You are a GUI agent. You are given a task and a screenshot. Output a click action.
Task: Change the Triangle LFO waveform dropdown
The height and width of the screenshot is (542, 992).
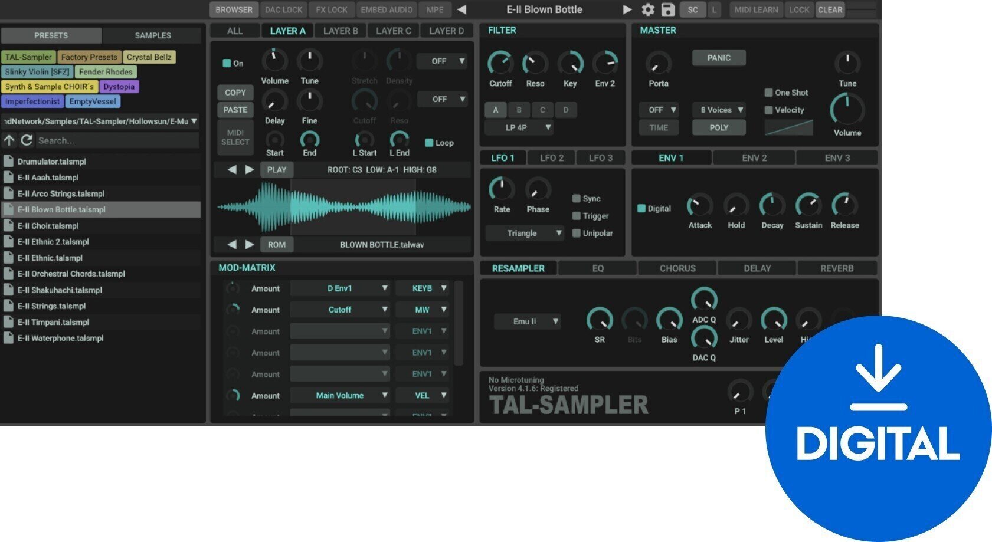click(x=524, y=233)
